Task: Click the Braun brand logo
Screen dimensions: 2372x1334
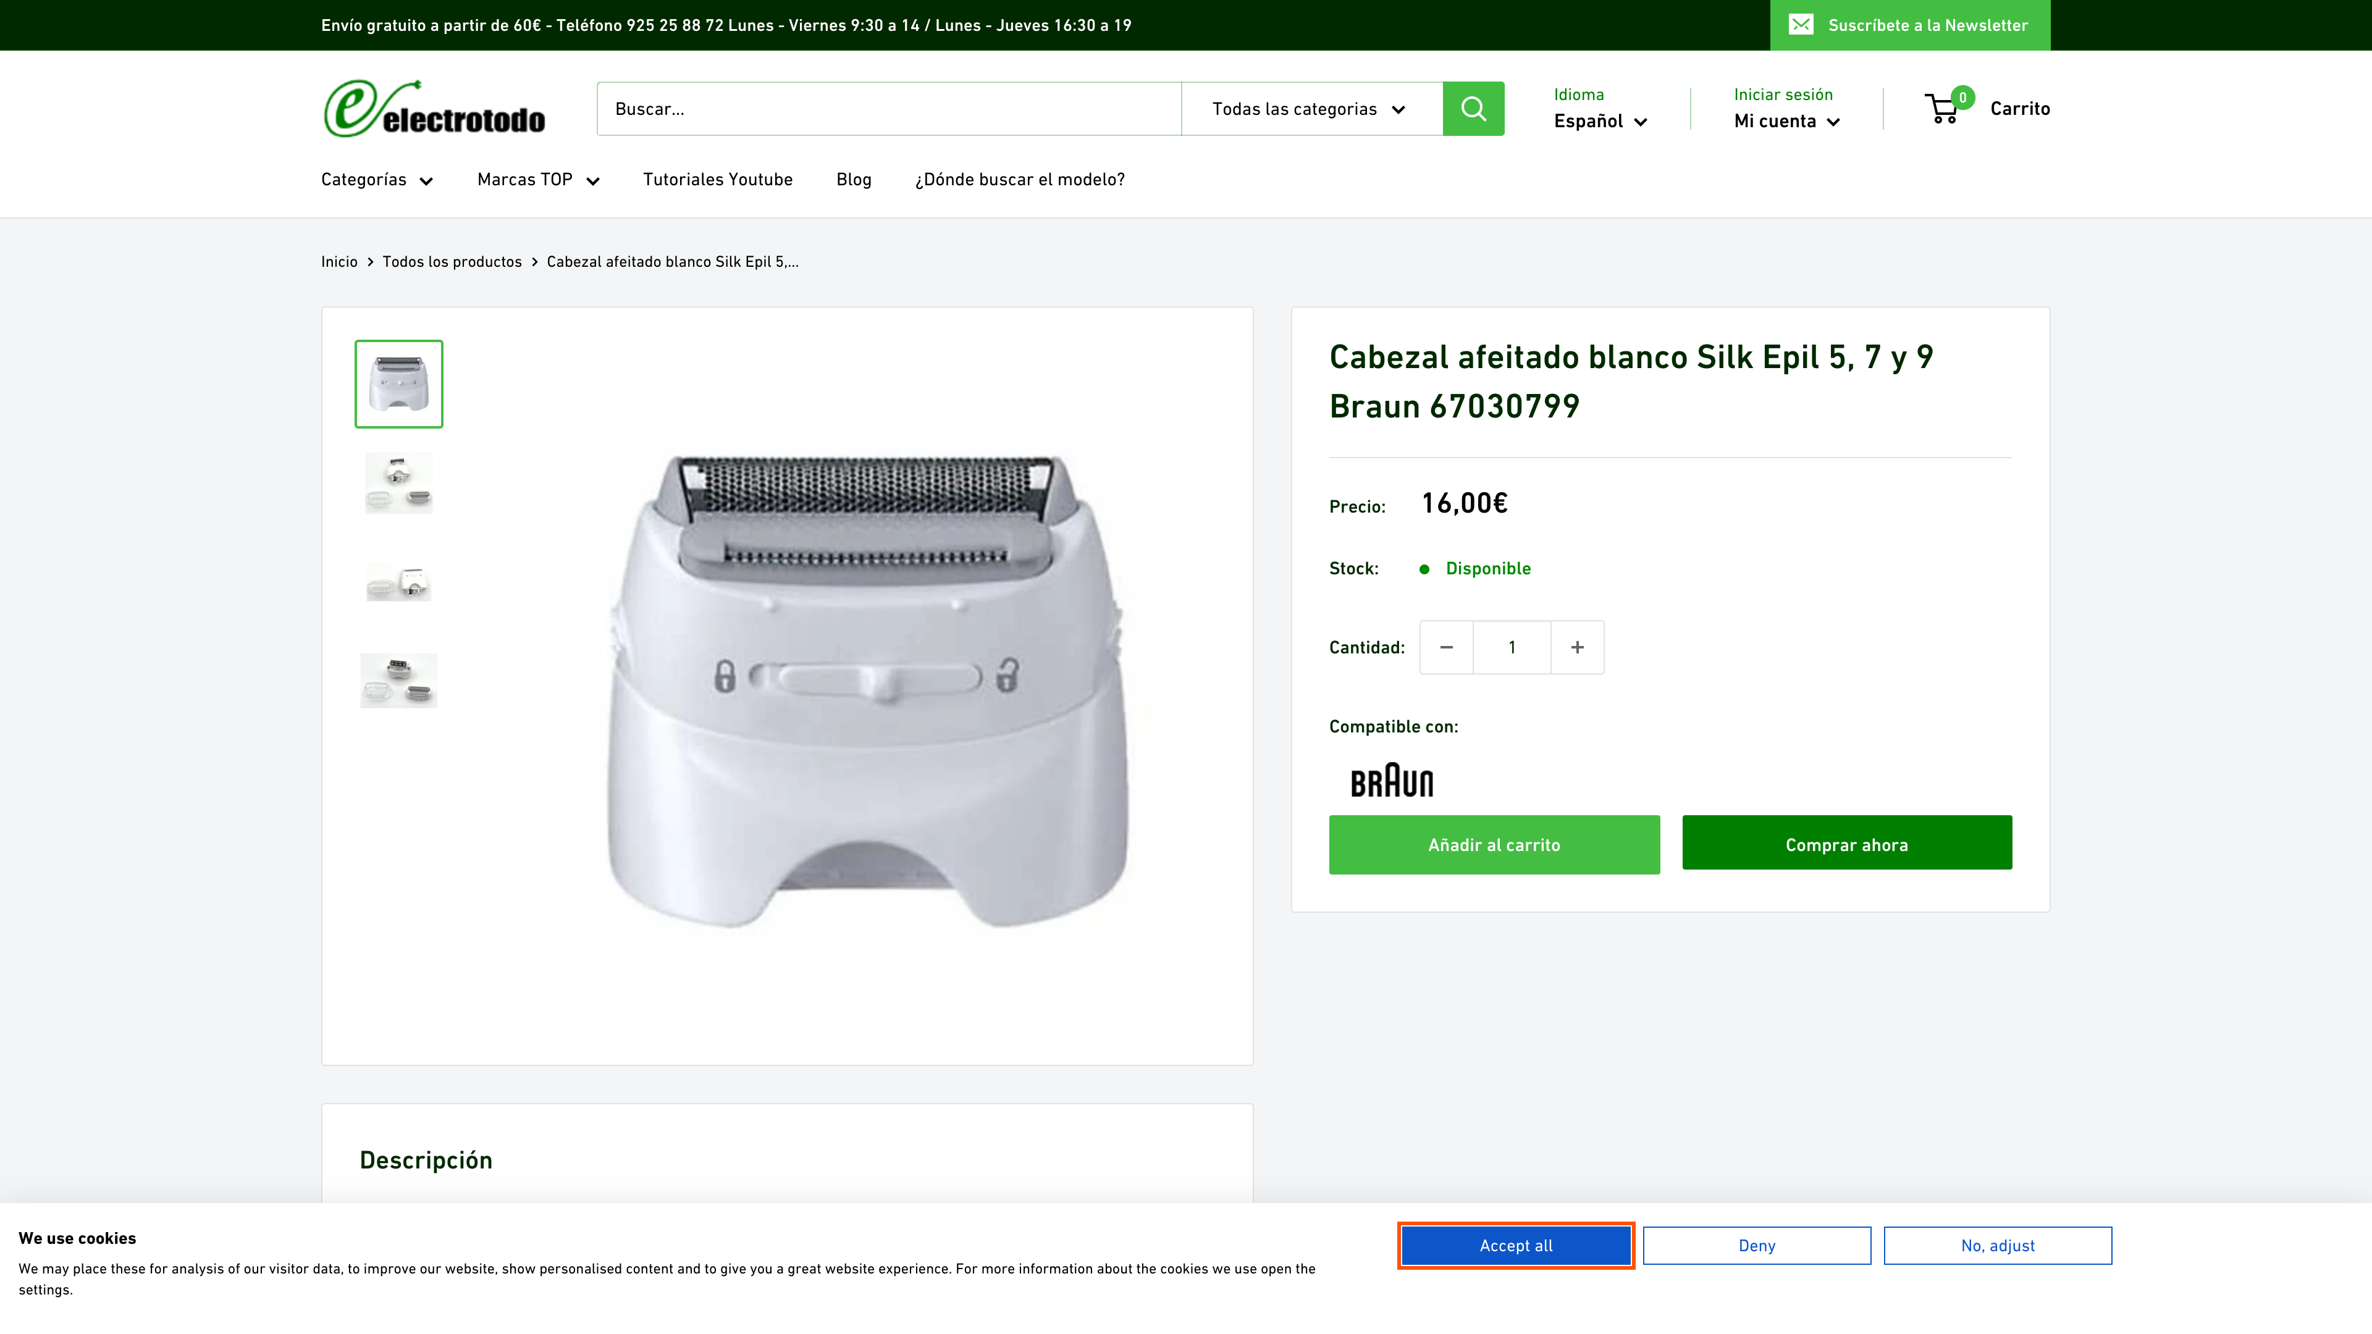Action: point(1391,781)
